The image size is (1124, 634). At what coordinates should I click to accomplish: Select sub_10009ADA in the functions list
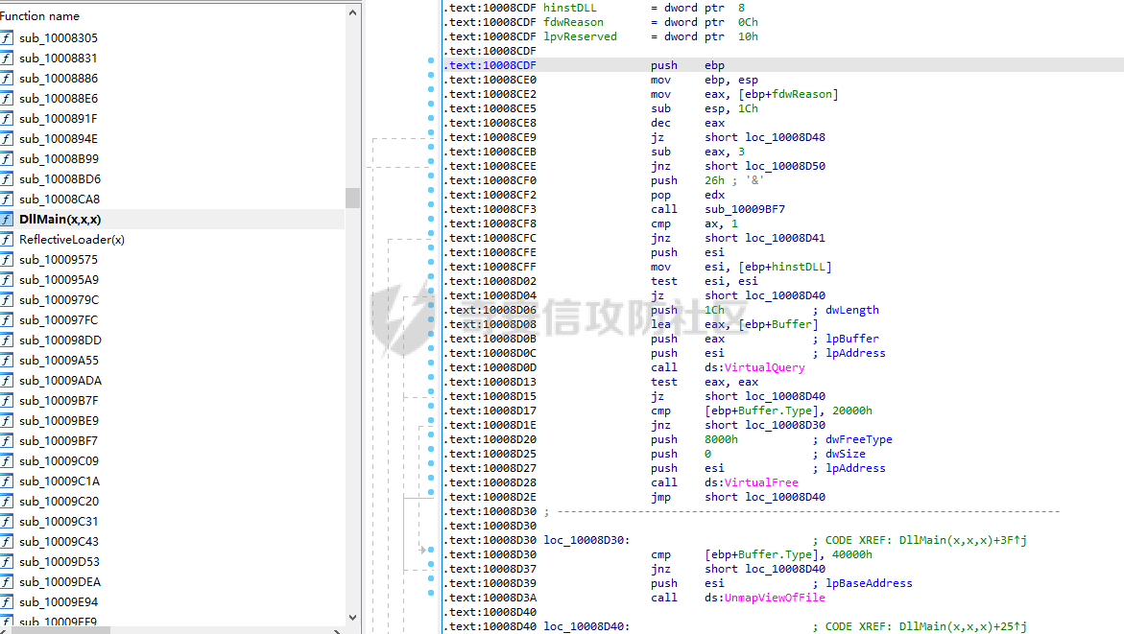(59, 381)
